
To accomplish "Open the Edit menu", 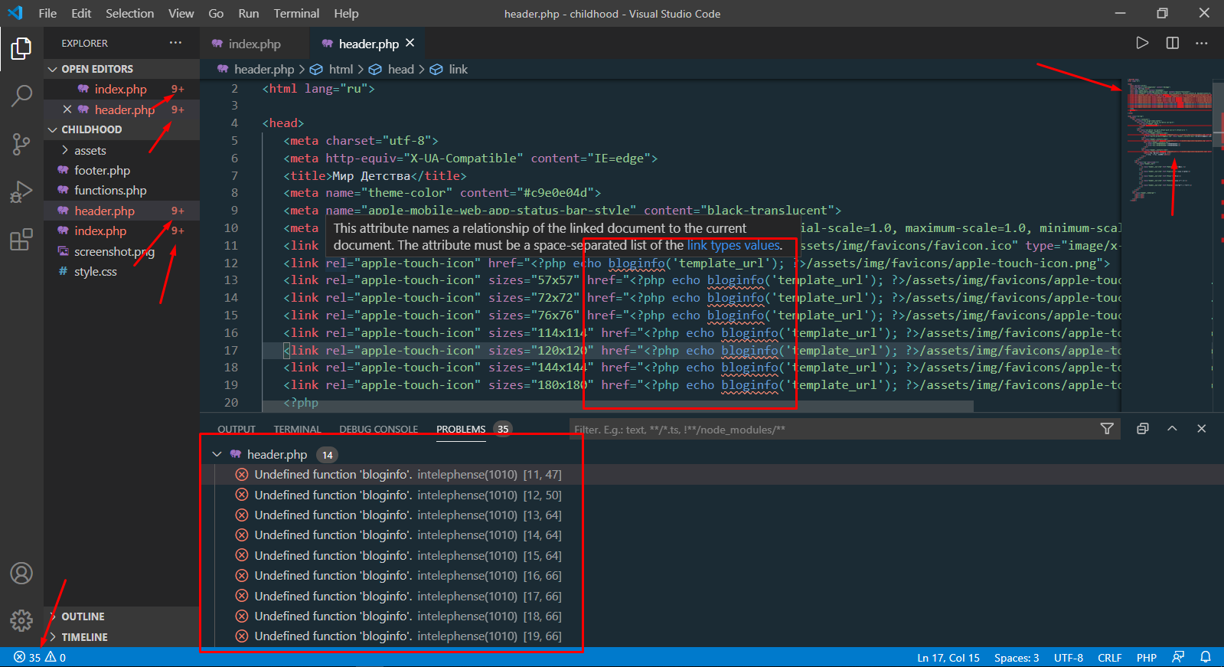I will [x=81, y=13].
